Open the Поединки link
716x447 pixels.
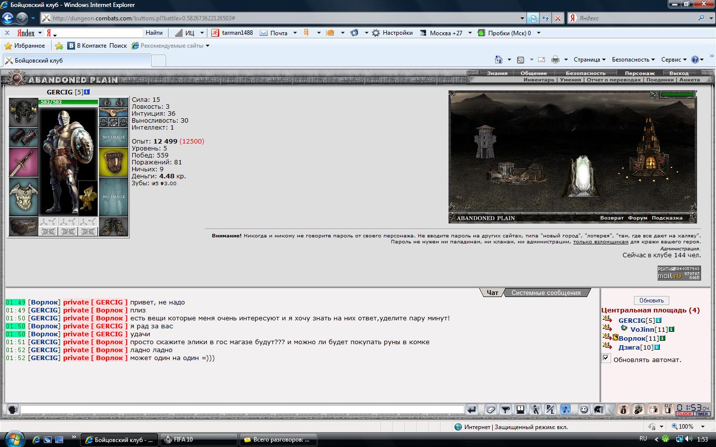660,79
